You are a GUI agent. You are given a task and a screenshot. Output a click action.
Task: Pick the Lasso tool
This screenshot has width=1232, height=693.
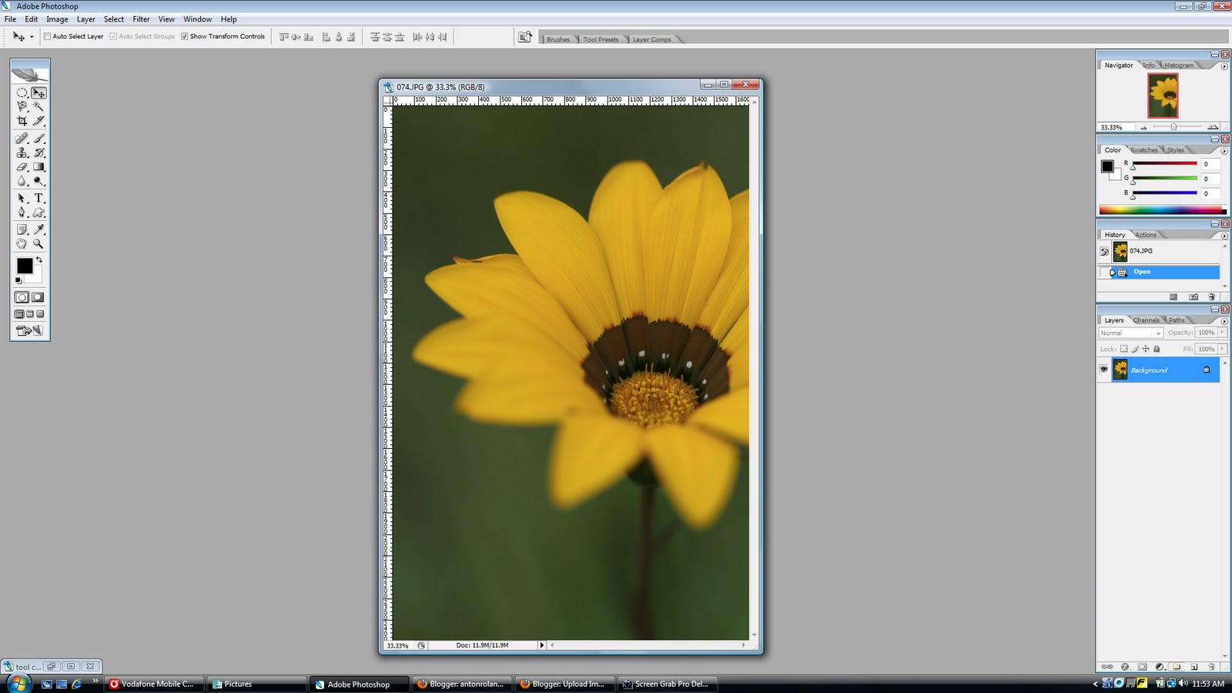tap(22, 106)
